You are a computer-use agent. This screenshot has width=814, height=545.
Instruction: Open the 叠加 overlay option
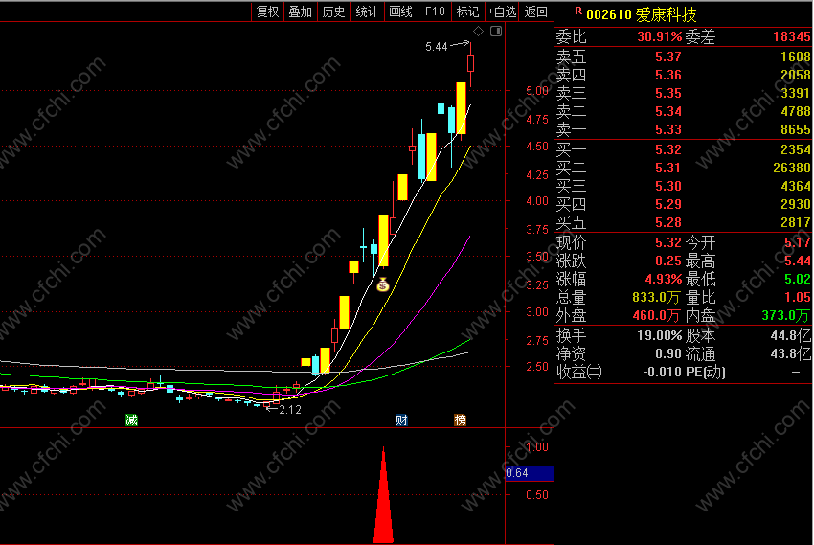tap(300, 11)
